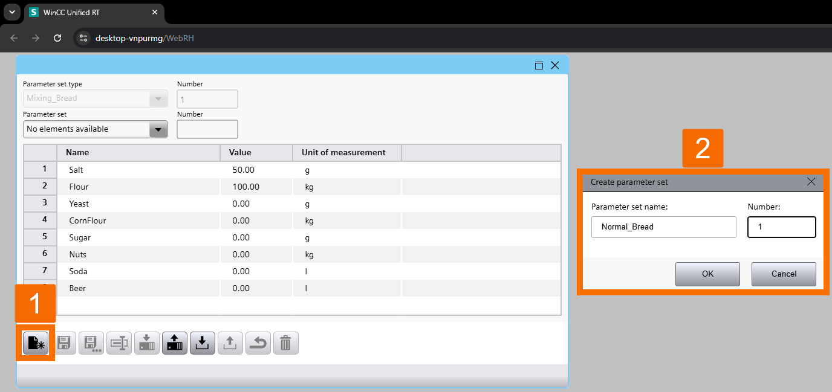The image size is (832, 392).
Task: Click row number 1 header
Action: (40, 170)
